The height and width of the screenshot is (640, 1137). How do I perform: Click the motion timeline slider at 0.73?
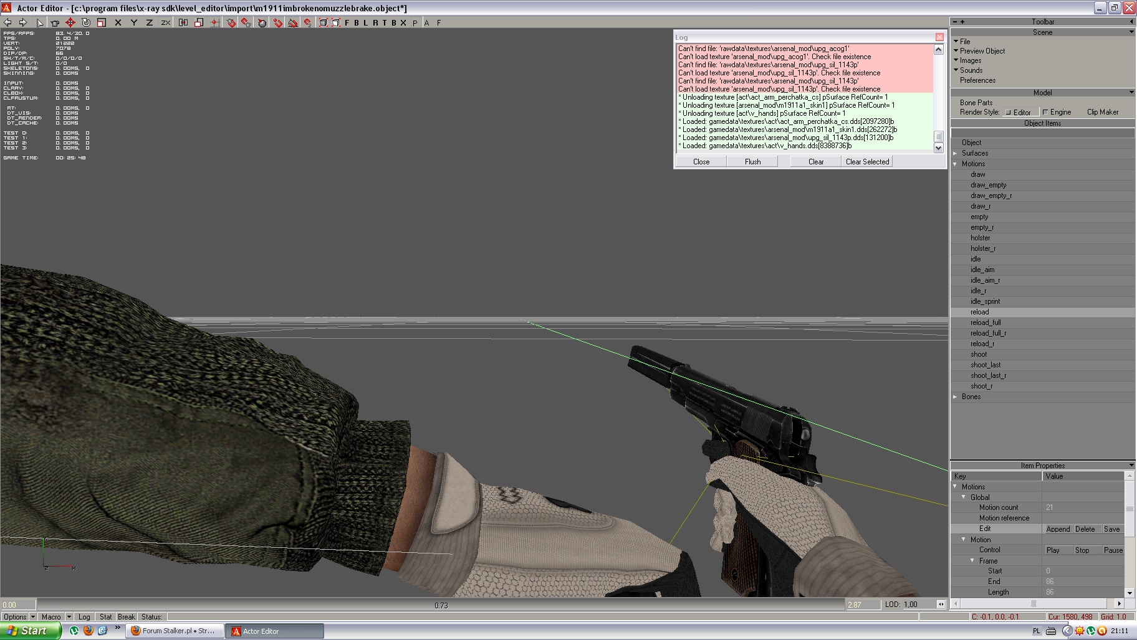pos(441,605)
